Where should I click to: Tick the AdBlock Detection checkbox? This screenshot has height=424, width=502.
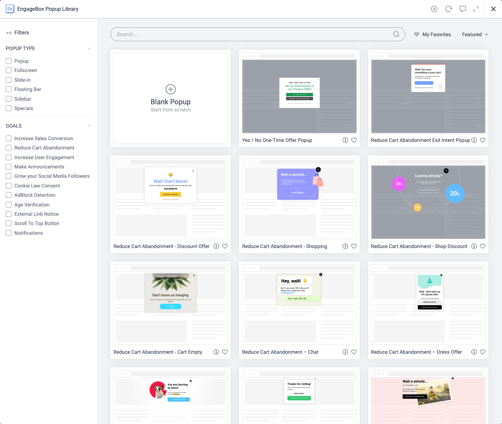coord(9,195)
